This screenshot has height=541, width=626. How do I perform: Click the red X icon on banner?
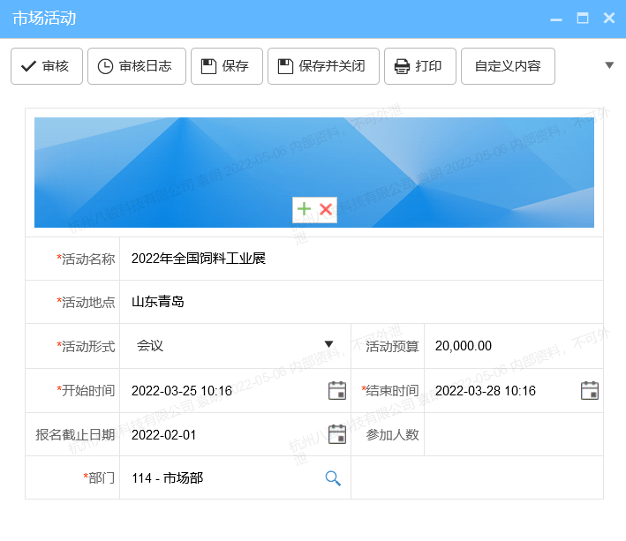coord(326,209)
